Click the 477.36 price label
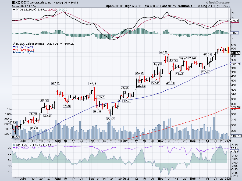This screenshot has width=242, height=181. click(207, 55)
